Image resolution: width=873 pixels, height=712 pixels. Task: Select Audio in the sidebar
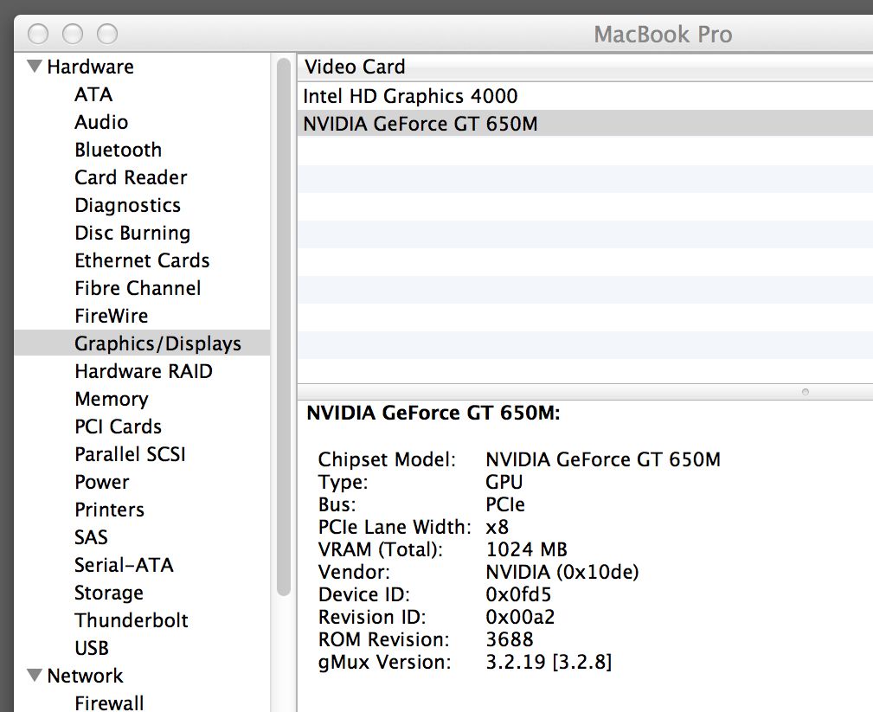pos(101,122)
